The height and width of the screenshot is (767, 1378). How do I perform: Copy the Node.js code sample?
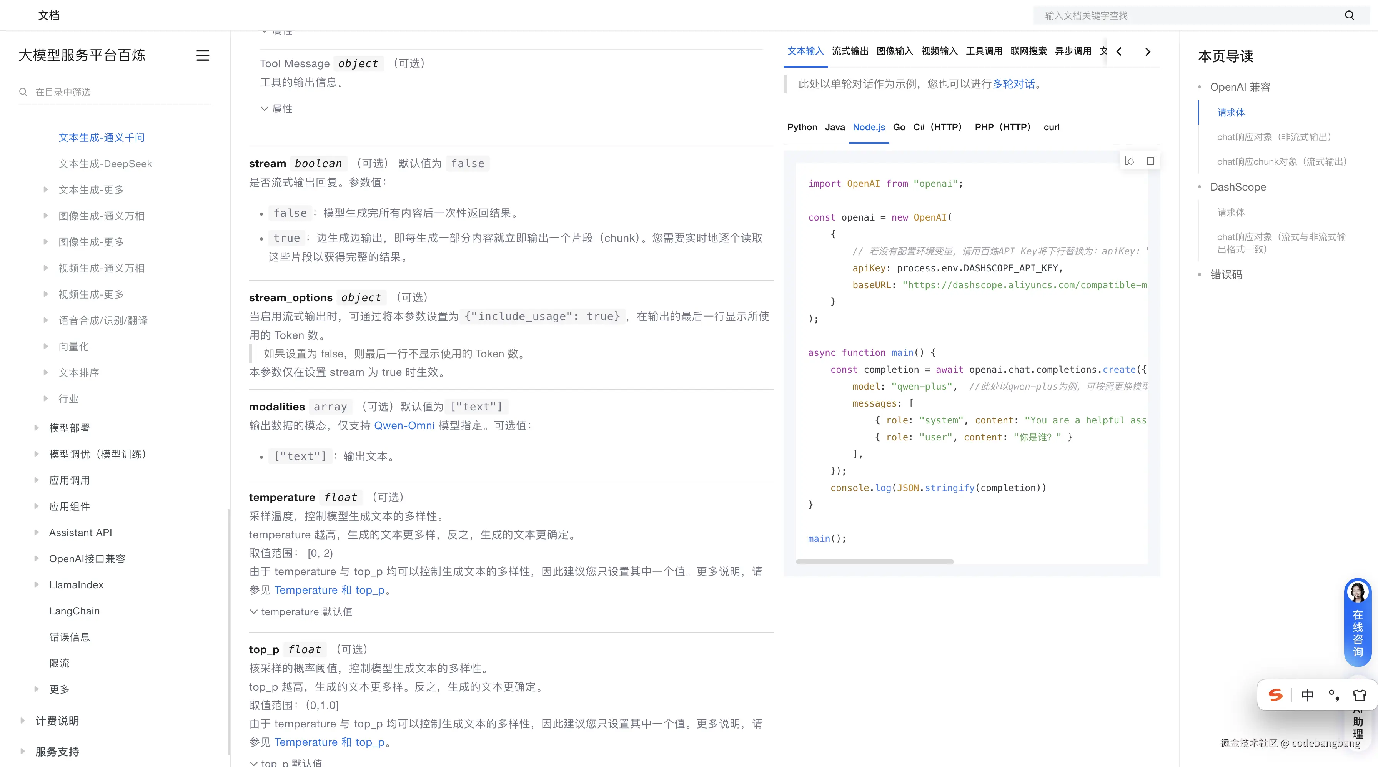click(x=1151, y=160)
